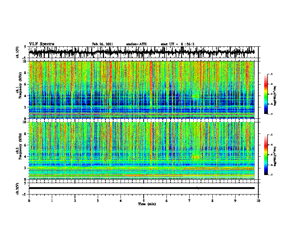The width and height of the screenshot is (291, 225).
Task: Click the time axis tick label "0"
Action: pyautogui.click(x=29, y=201)
